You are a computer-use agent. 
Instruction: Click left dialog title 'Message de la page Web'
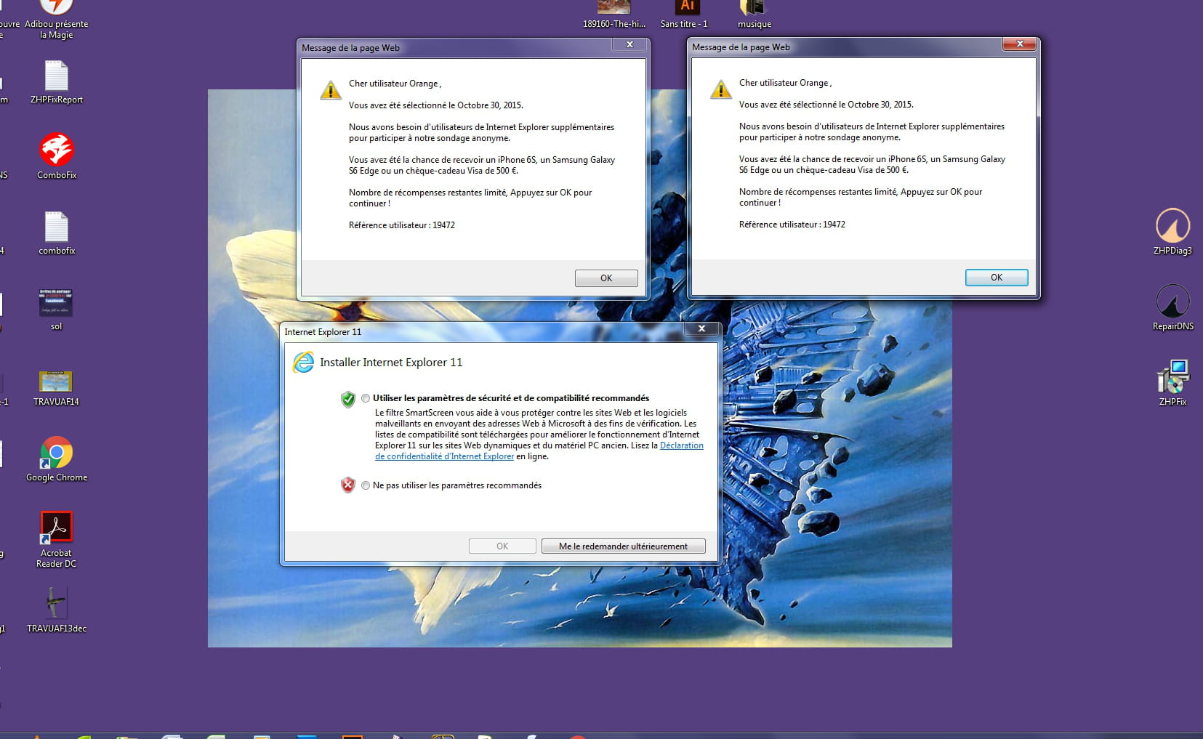click(x=350, y=48)
